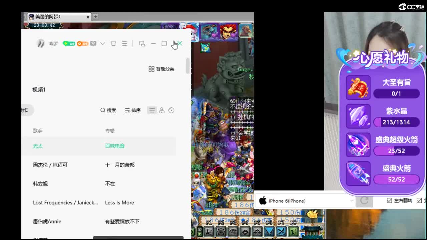Open album 有些爱情放不下
The width and height of the screenshot is (427, 240).
click(x=122, y=221)
